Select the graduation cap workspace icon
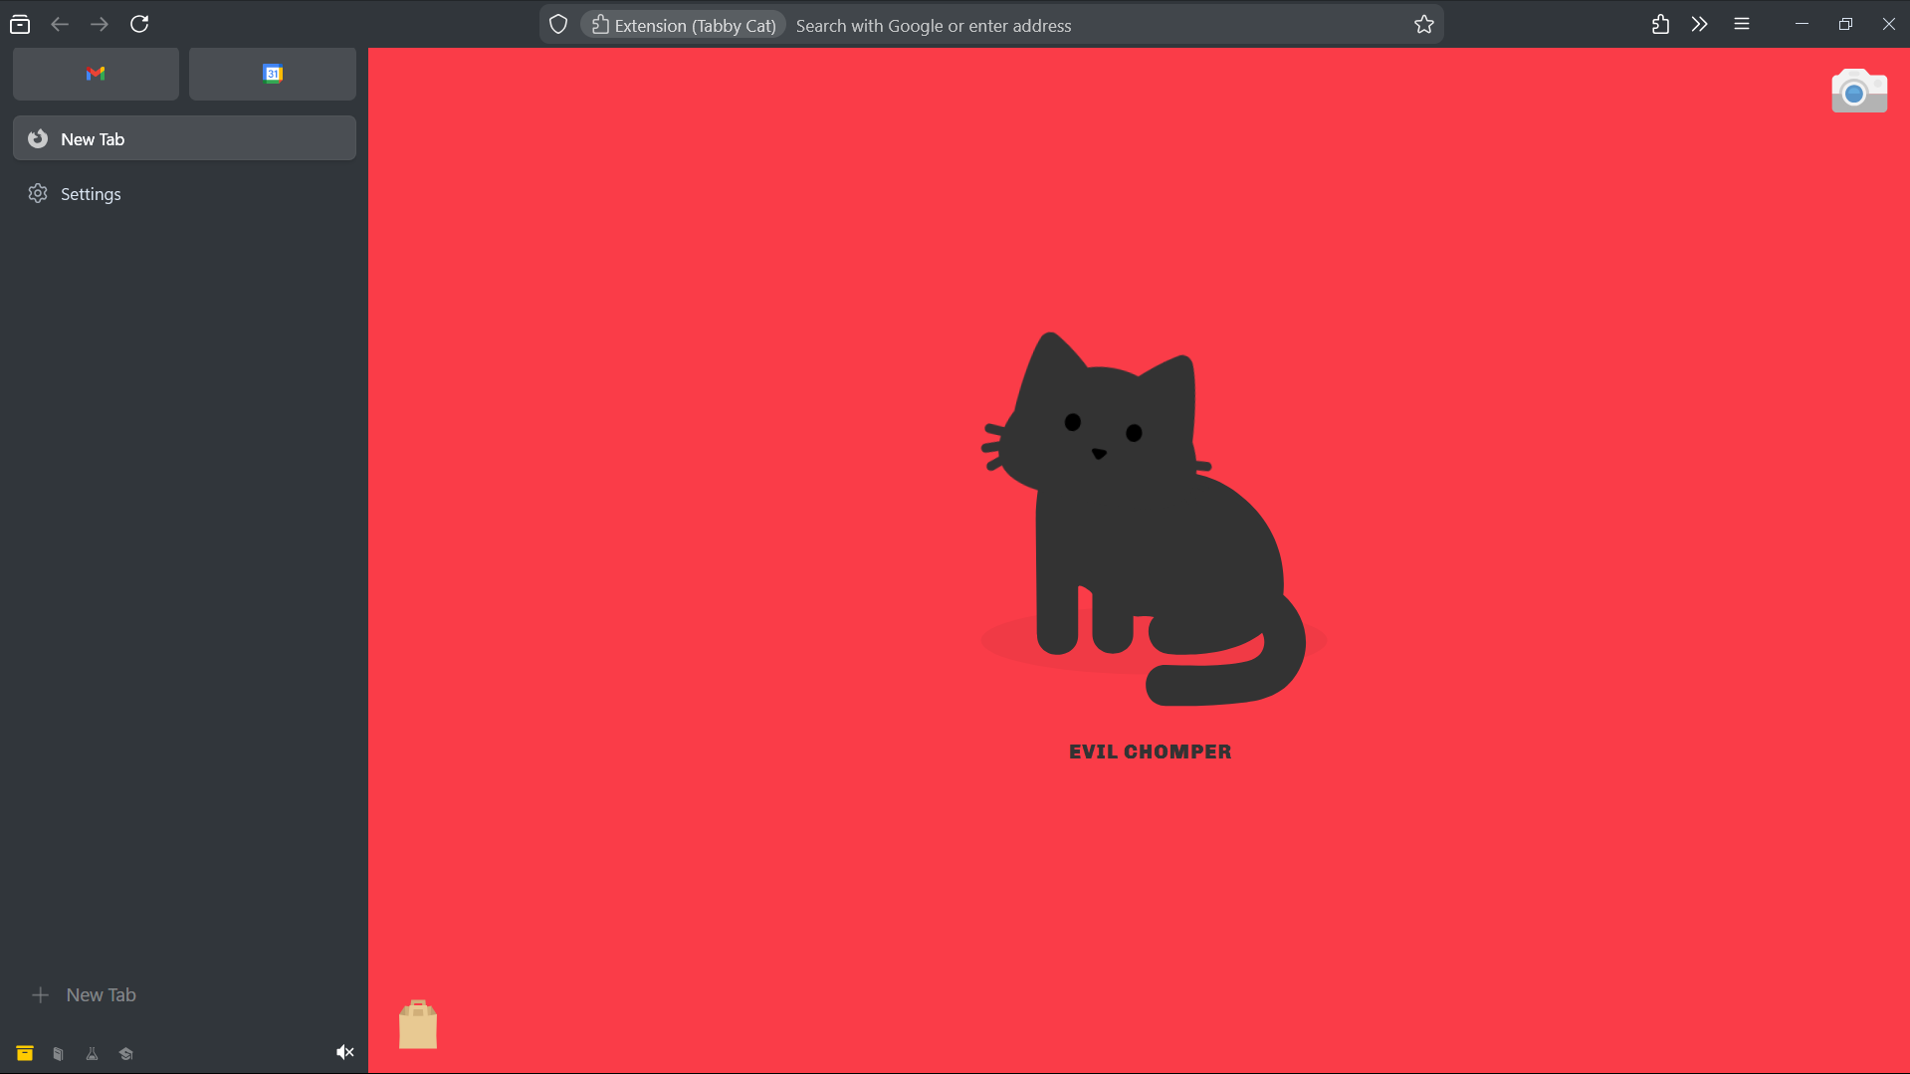1910x1074 pixels. 126,1053
